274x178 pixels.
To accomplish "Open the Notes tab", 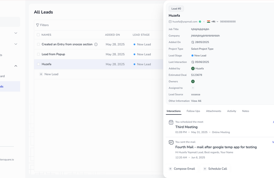I will coord(246,111).
